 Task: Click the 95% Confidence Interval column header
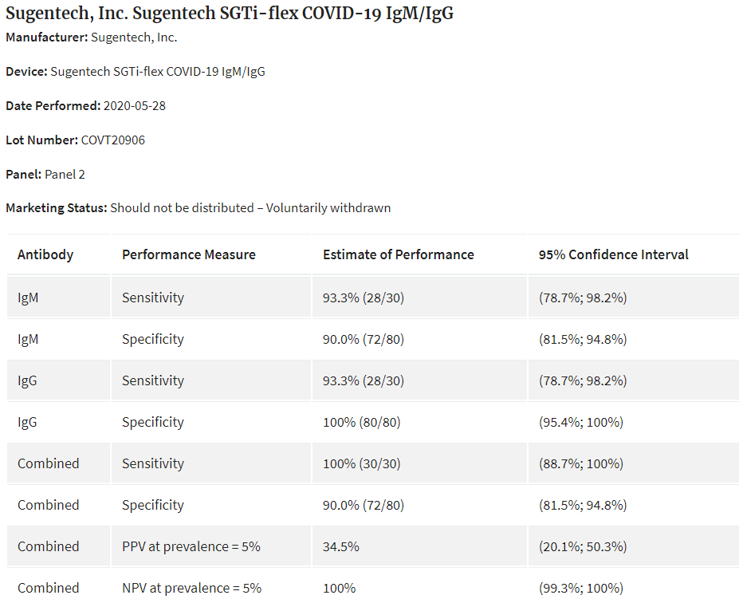pos(614,255)
